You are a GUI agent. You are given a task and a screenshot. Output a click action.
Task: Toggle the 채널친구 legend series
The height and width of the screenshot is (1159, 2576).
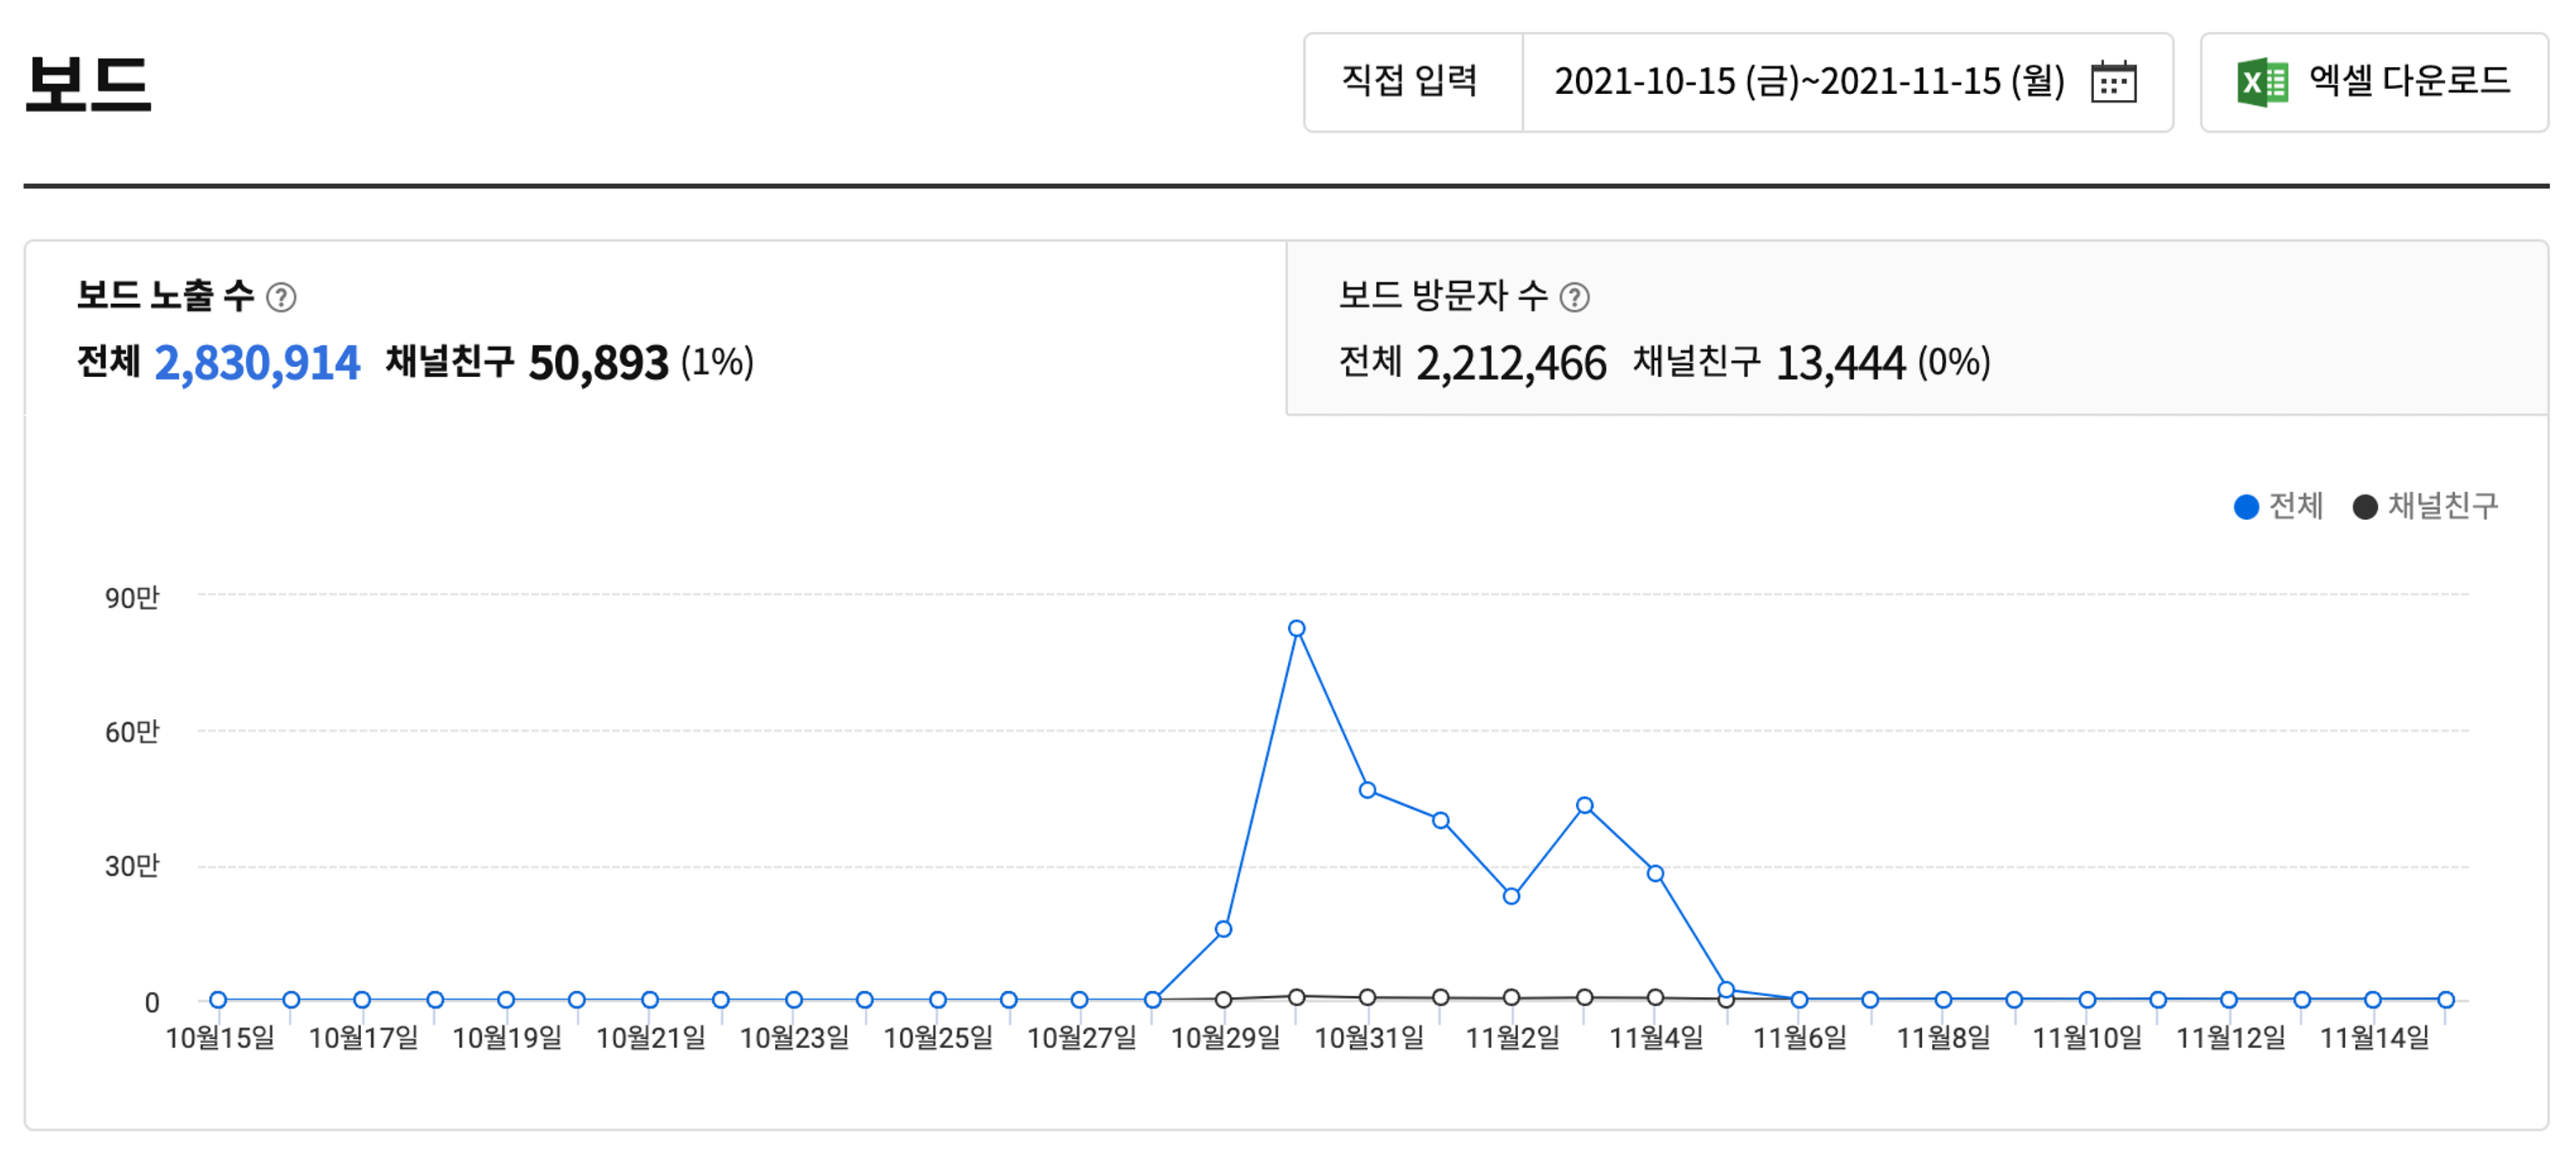2425,506
